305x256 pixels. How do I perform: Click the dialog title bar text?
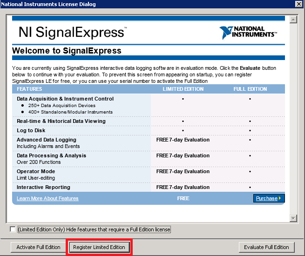[x=48, y=4]
